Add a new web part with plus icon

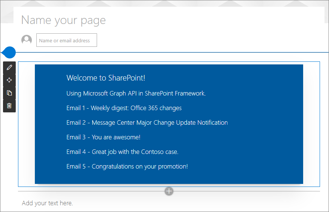(169, 191)
